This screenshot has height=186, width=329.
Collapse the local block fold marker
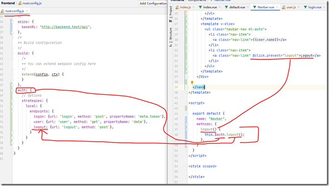click(x=12, y=106)
